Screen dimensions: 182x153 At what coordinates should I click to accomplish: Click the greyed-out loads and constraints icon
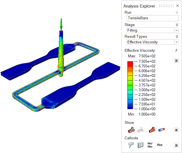(142, 130)
